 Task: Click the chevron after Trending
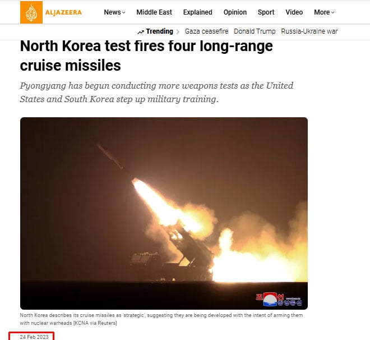[x=178, y=31]
